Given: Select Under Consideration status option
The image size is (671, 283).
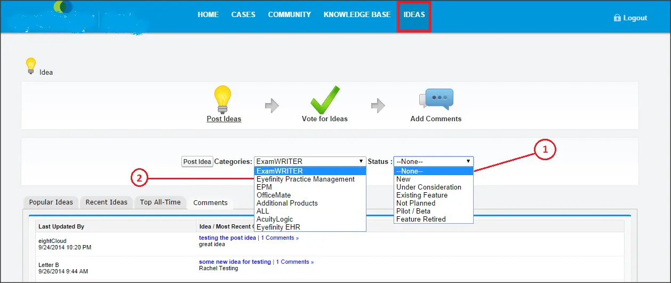Looking at the screenshot, I should click(434, 187).
